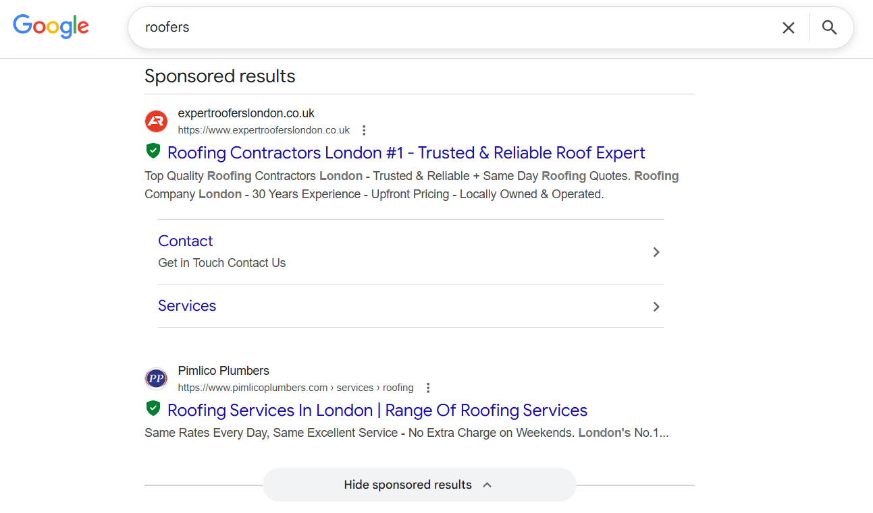The height and width of the screenshot is (513, 873).
Task: Open three-dot menu beside expertrooferslondon URL
Action: [364, 130]
